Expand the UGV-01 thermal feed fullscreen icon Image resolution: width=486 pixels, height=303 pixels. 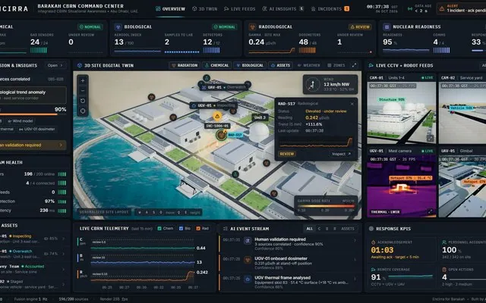[x=431, y=211]
